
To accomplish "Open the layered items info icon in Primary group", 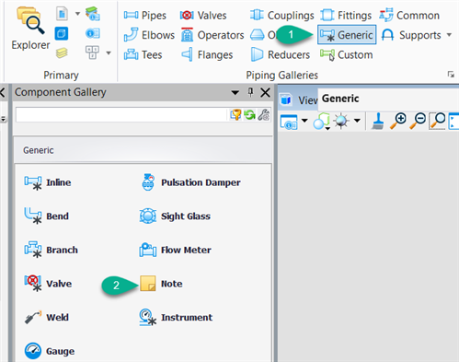I will tap(93, 14).
